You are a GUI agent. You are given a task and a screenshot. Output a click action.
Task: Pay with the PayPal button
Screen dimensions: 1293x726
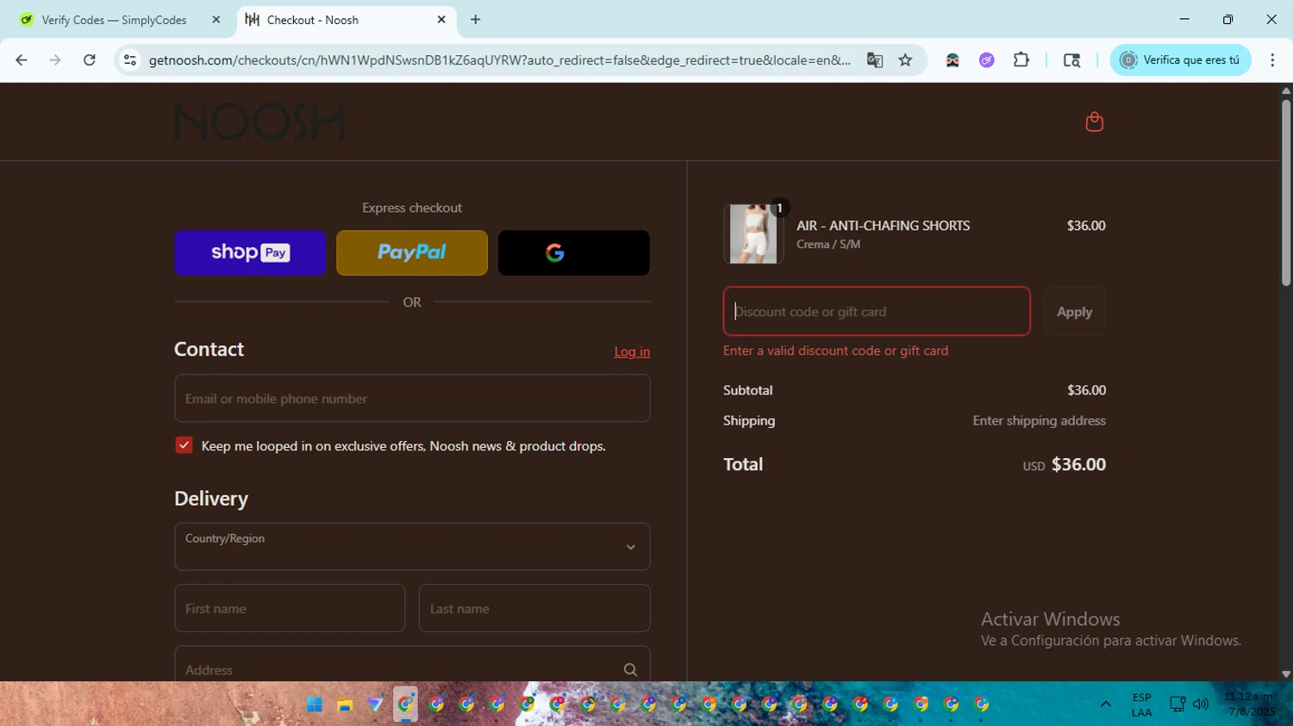coord(412,252)
